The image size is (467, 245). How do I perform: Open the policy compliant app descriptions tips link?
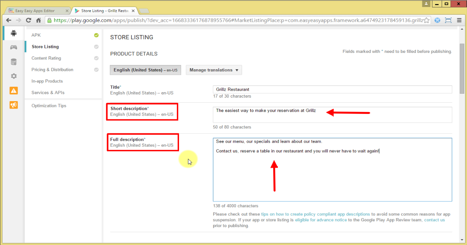coord(315,214)
